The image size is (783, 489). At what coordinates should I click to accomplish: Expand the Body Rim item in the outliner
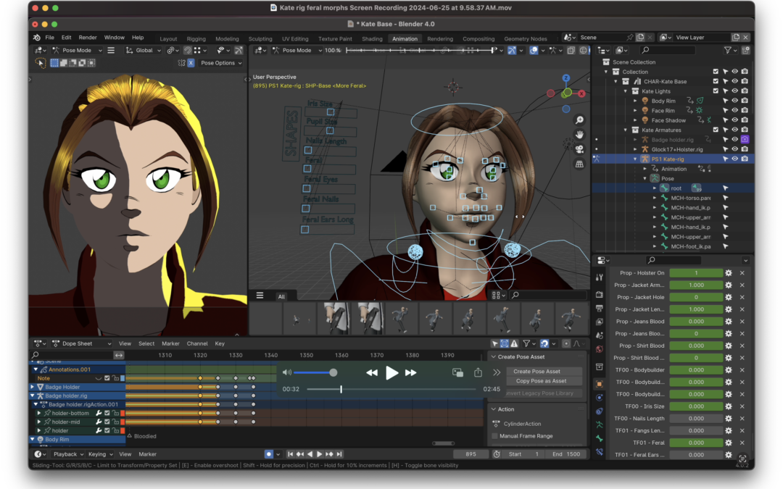635,101
